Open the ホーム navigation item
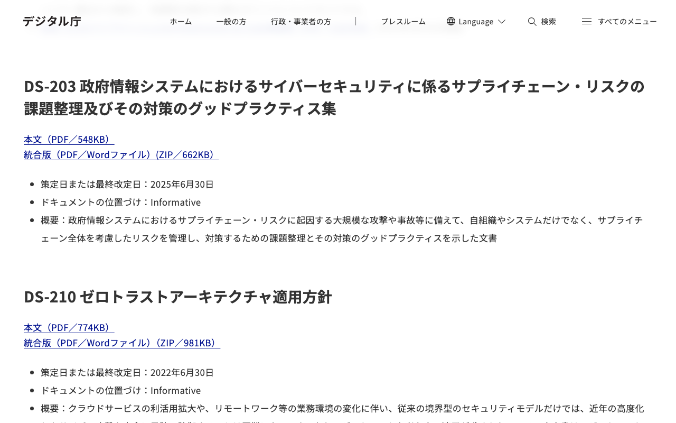Image resolution: width=676 pixels, height=423 pixels. 181,21
